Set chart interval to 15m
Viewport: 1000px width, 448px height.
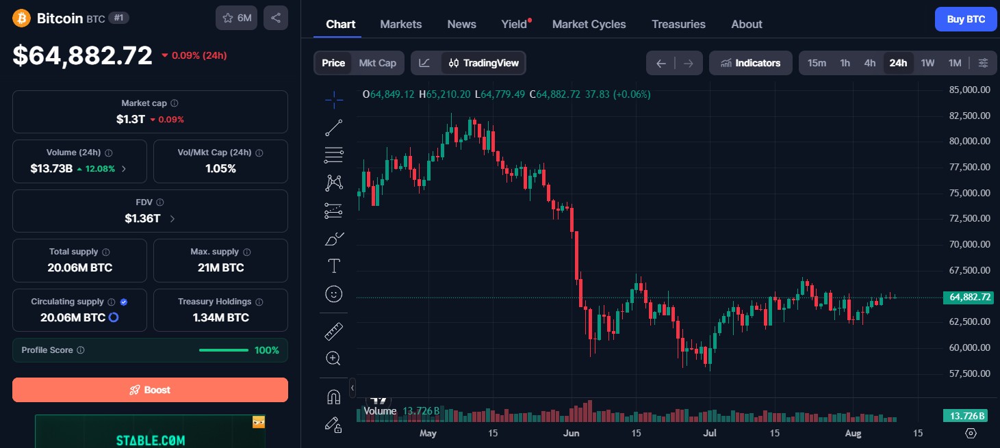pos(817,63)
